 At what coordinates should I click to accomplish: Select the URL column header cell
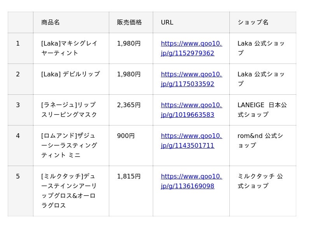pos(167,23)
